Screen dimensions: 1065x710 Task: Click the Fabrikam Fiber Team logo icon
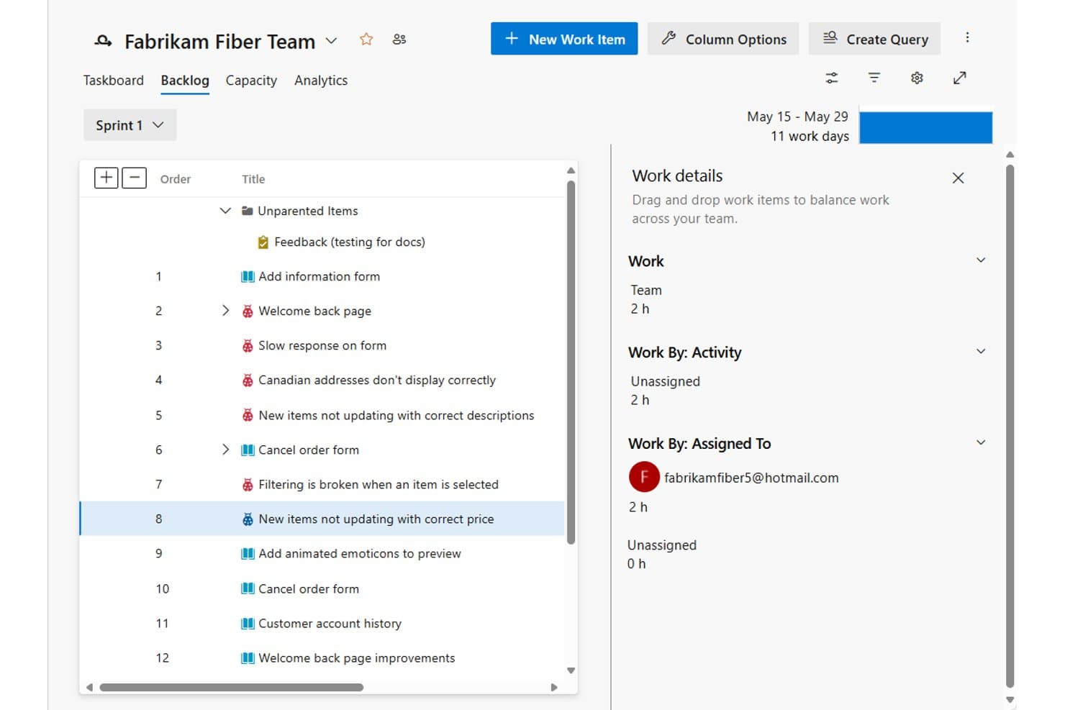103,41
